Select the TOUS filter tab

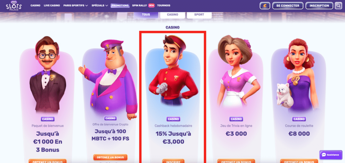(146, 15)
